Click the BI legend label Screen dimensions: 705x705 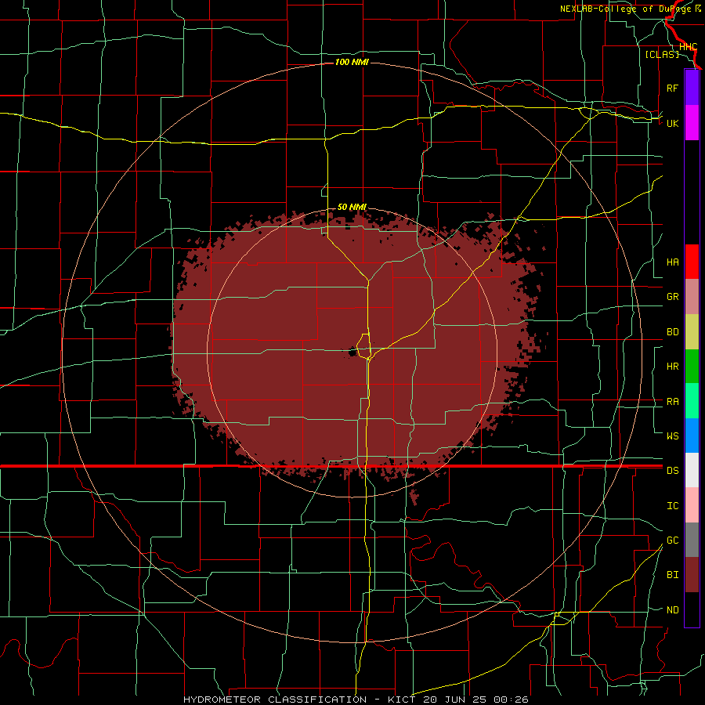coord(672,575)
